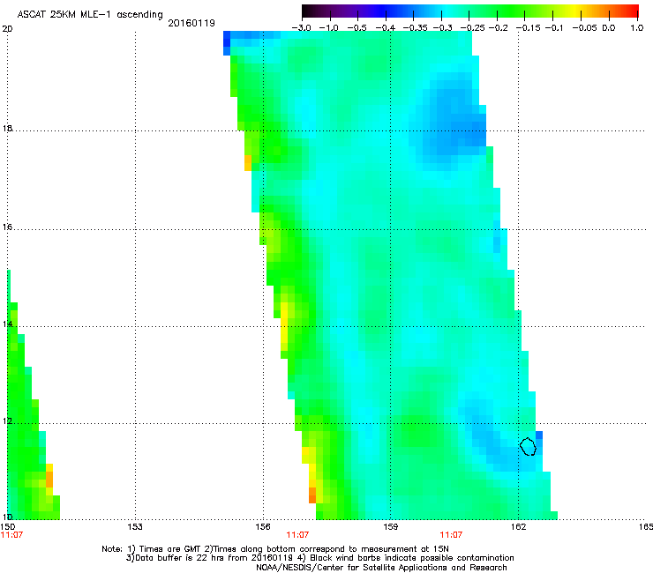Click the red 11:07 between 159 and 162
653x573 pixels.
(451, 535)
